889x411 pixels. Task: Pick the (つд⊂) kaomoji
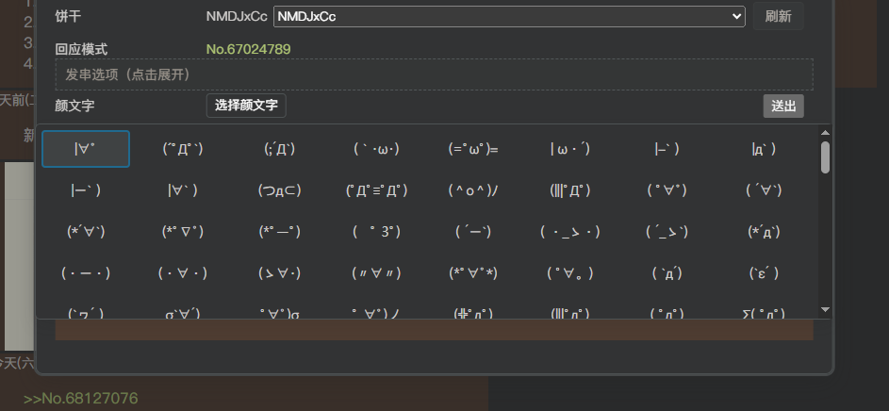pyautogui.click(x=279, y=190)
